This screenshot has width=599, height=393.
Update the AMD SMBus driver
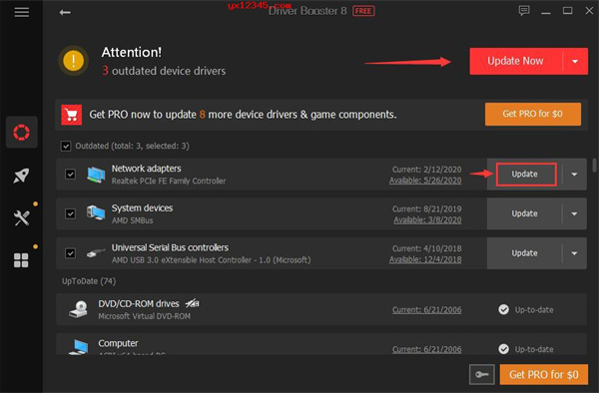point(524,213)
